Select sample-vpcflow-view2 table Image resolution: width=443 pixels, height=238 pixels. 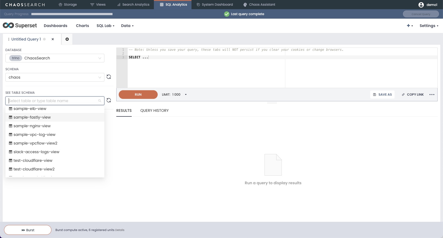pos(55,143)
